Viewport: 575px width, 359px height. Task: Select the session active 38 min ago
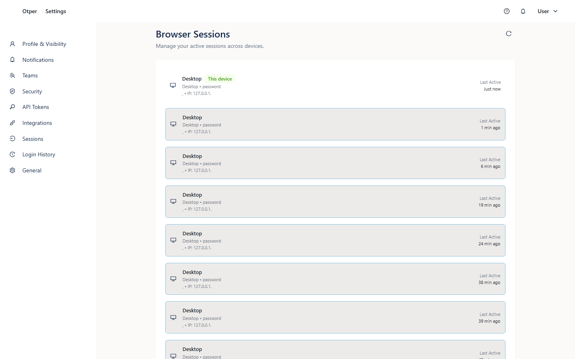tap(335, 279)
